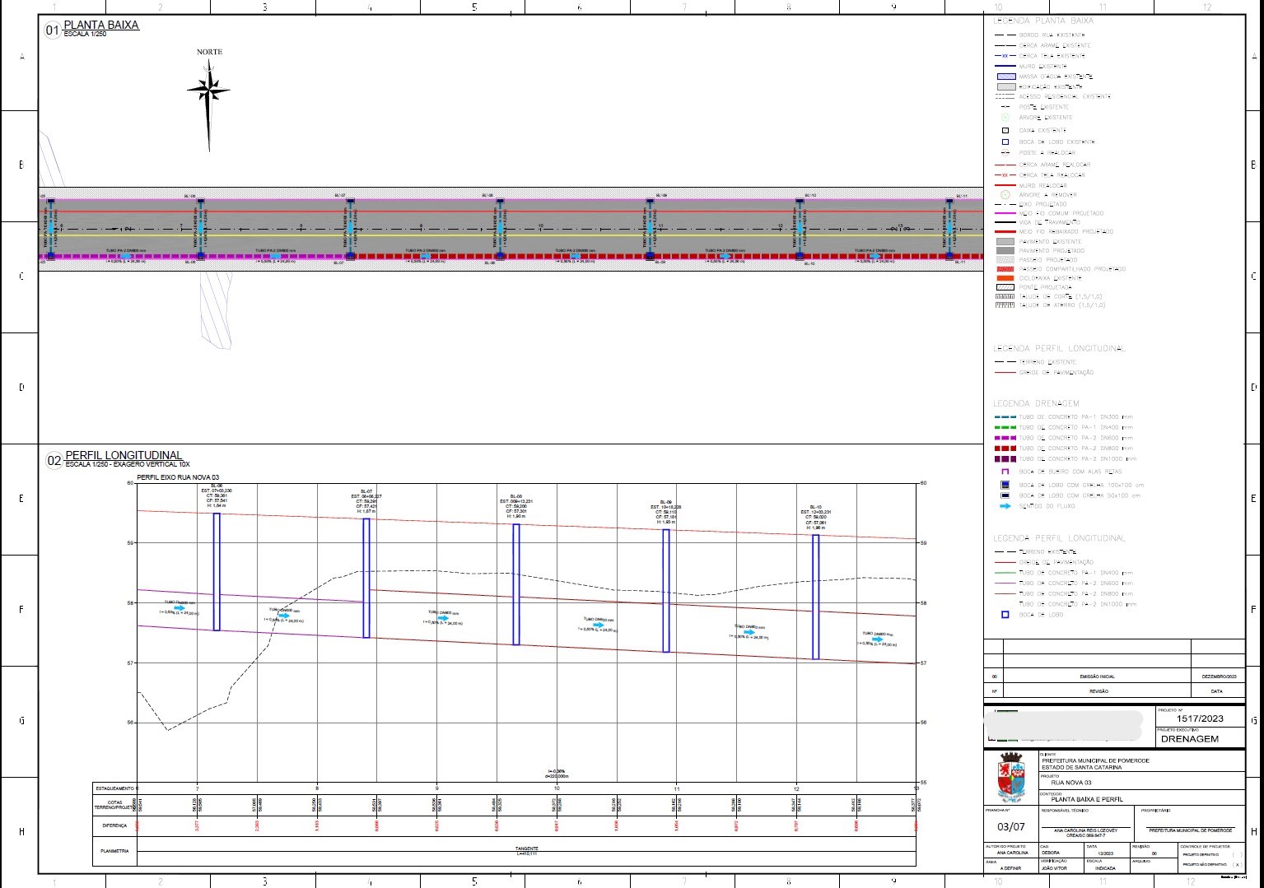Click the 'Boca de Lobo Existente' legend square
The height and width of the screenshot is (888, 1264).
[x=1005, y=142]
